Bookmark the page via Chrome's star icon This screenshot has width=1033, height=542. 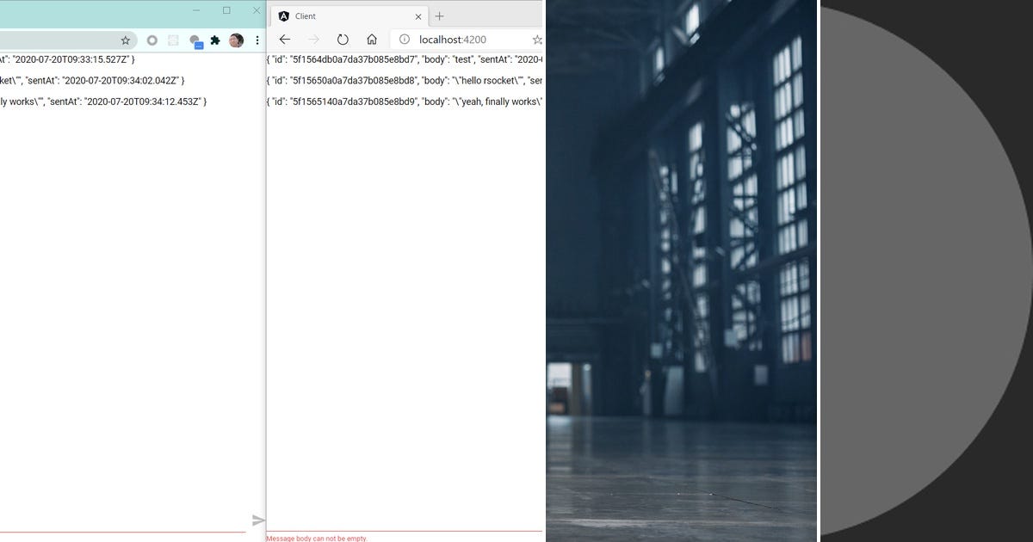tap(126, 40)
